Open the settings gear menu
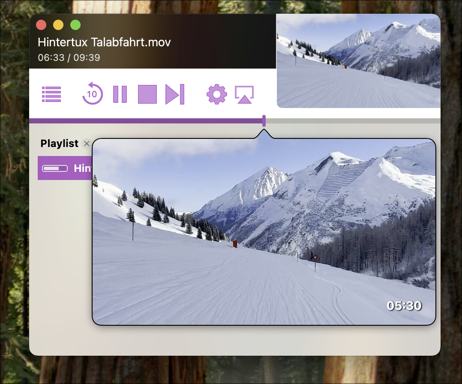Image resolution: width=462 pixels, height=384 pixels. point(217,94)
